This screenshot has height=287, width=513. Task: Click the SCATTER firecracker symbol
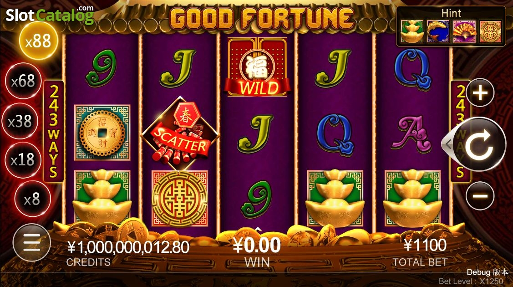(180, 133)
